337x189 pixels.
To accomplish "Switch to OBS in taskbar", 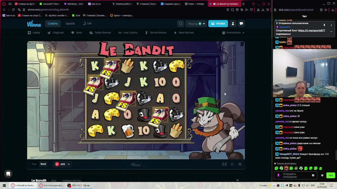I will coord(79,185).
